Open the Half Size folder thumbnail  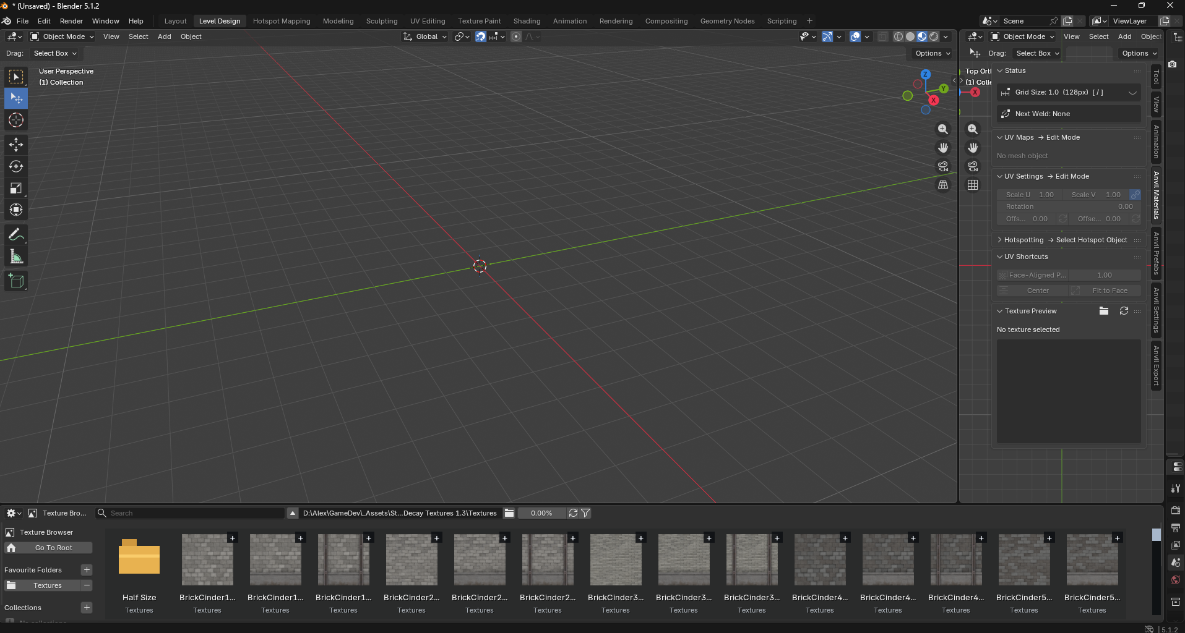click(x=139, y=558)
